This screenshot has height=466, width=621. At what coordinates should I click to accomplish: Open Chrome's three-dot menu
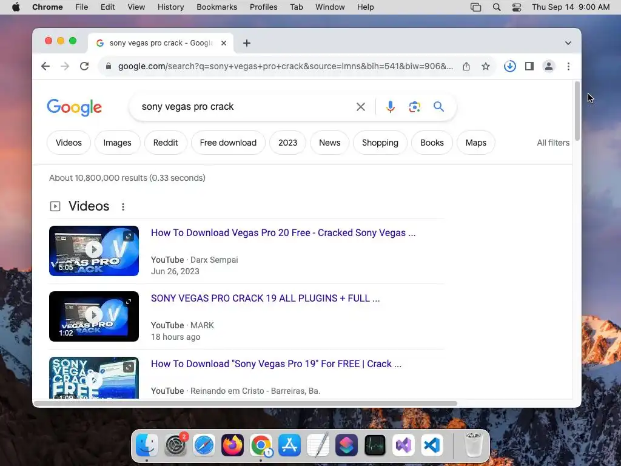point(568,66)
